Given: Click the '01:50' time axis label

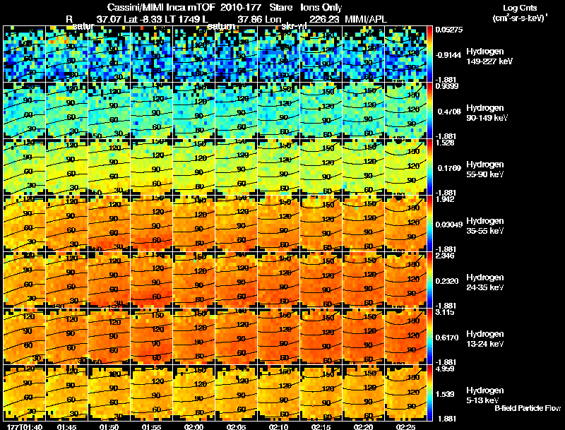Looking at the screenshot, I should pos(109,426).
